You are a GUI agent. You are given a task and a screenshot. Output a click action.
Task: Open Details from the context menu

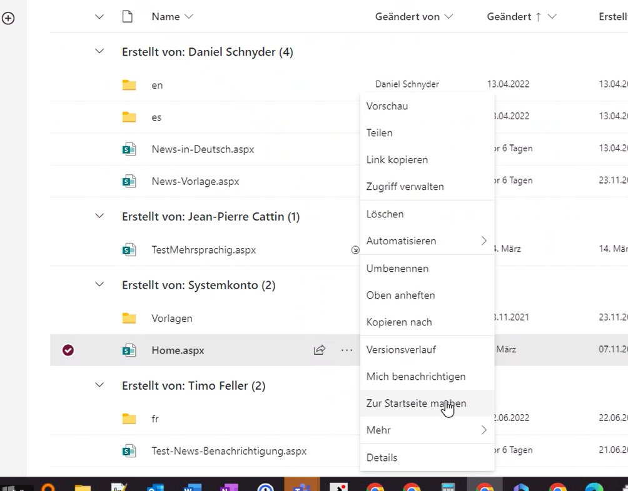427,457
